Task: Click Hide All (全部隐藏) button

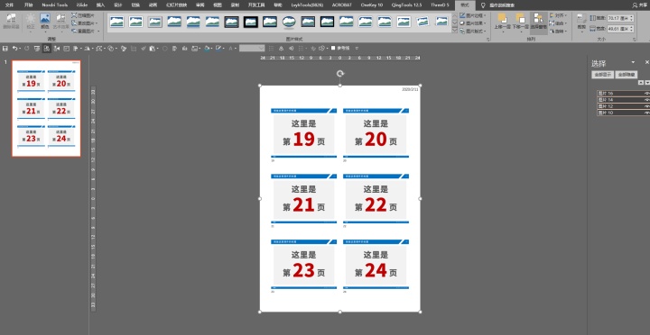Action: coord(627,75)
